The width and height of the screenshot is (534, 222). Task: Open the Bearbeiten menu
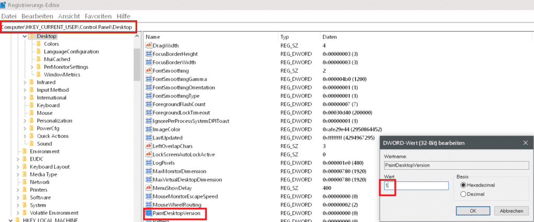click(x=38, y=16)
